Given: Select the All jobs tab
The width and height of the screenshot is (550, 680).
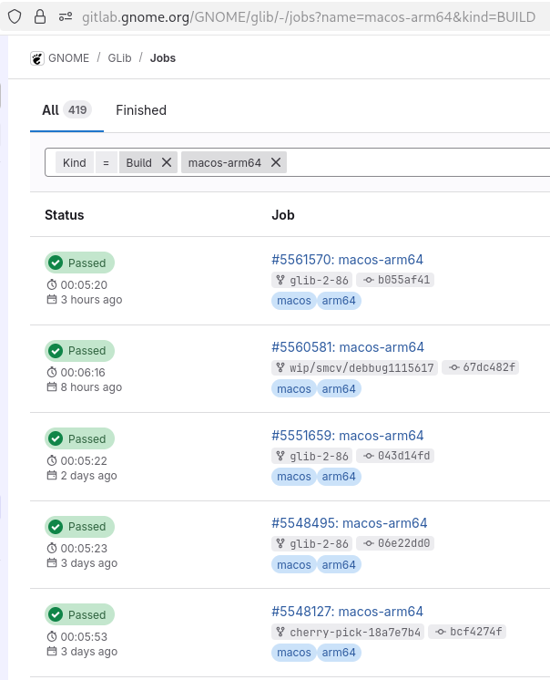Looking at the screenshot, I should click(51, 110).
